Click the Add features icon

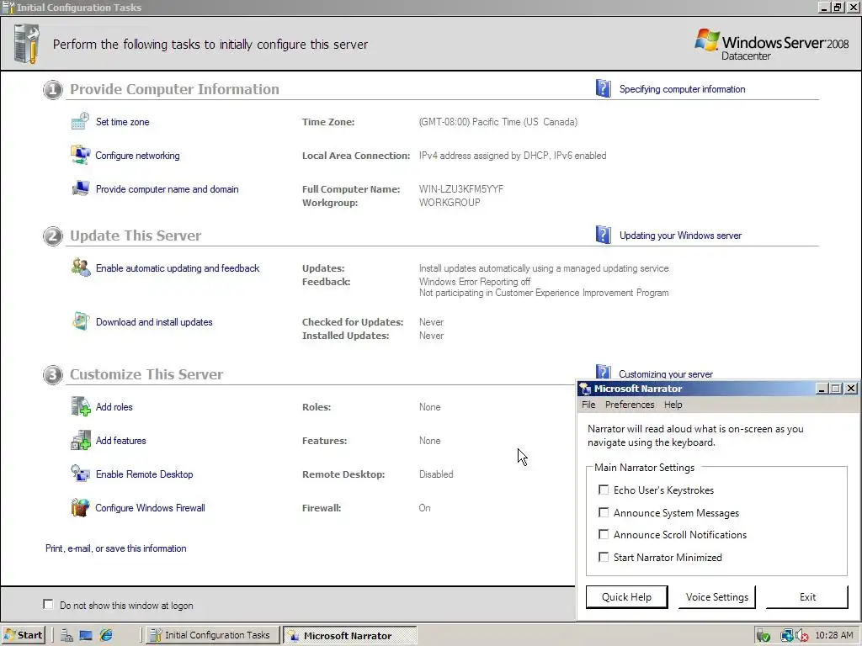[80, 440]
